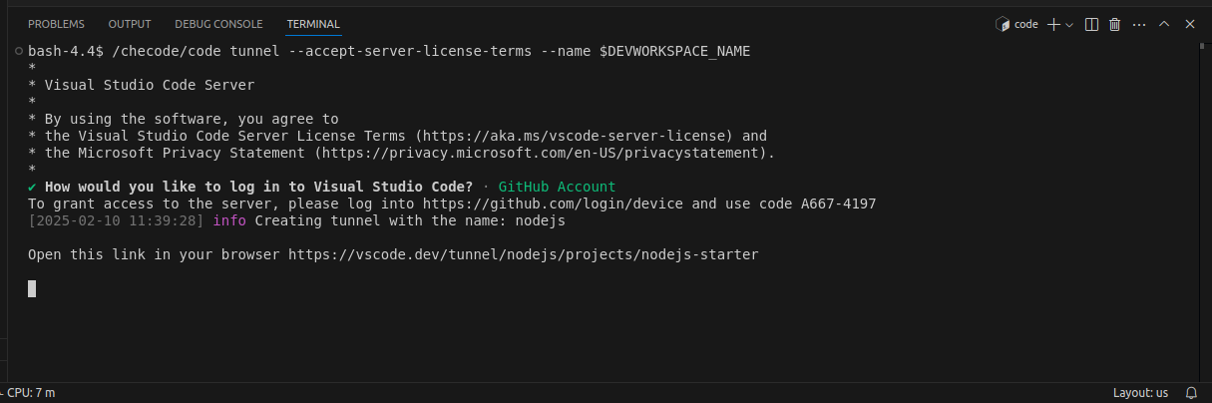This screenshot has width=1212, height=403.
Task: Maximize panel size with up chevron
Action: [x=1163, y=24]
